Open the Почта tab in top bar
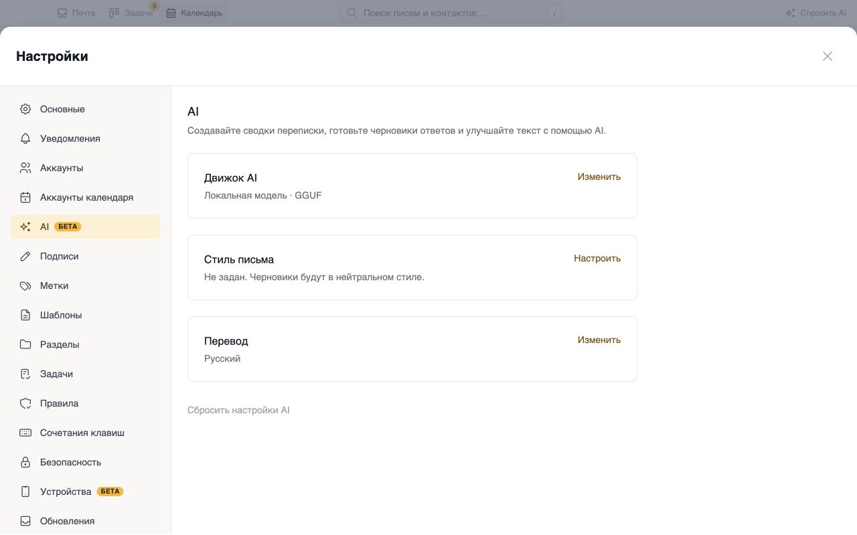 point(76,13)
